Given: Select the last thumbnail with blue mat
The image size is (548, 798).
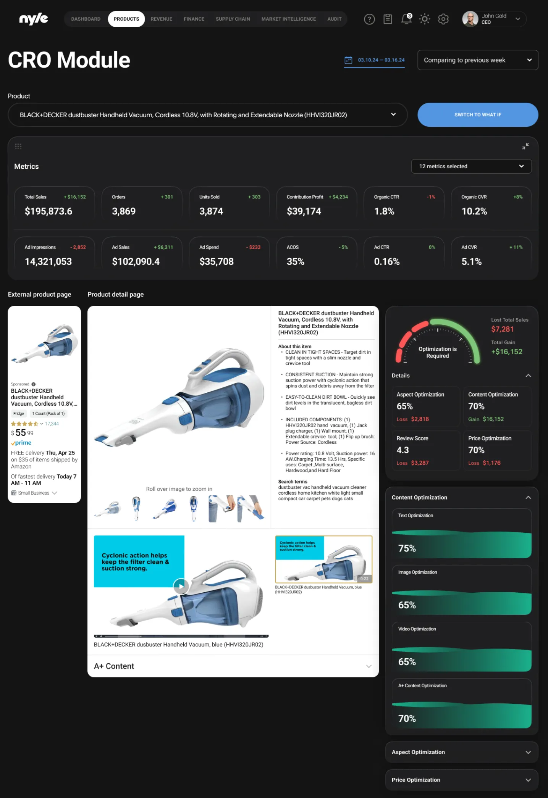Looking at the screenshot, I should tap(251, 509).
